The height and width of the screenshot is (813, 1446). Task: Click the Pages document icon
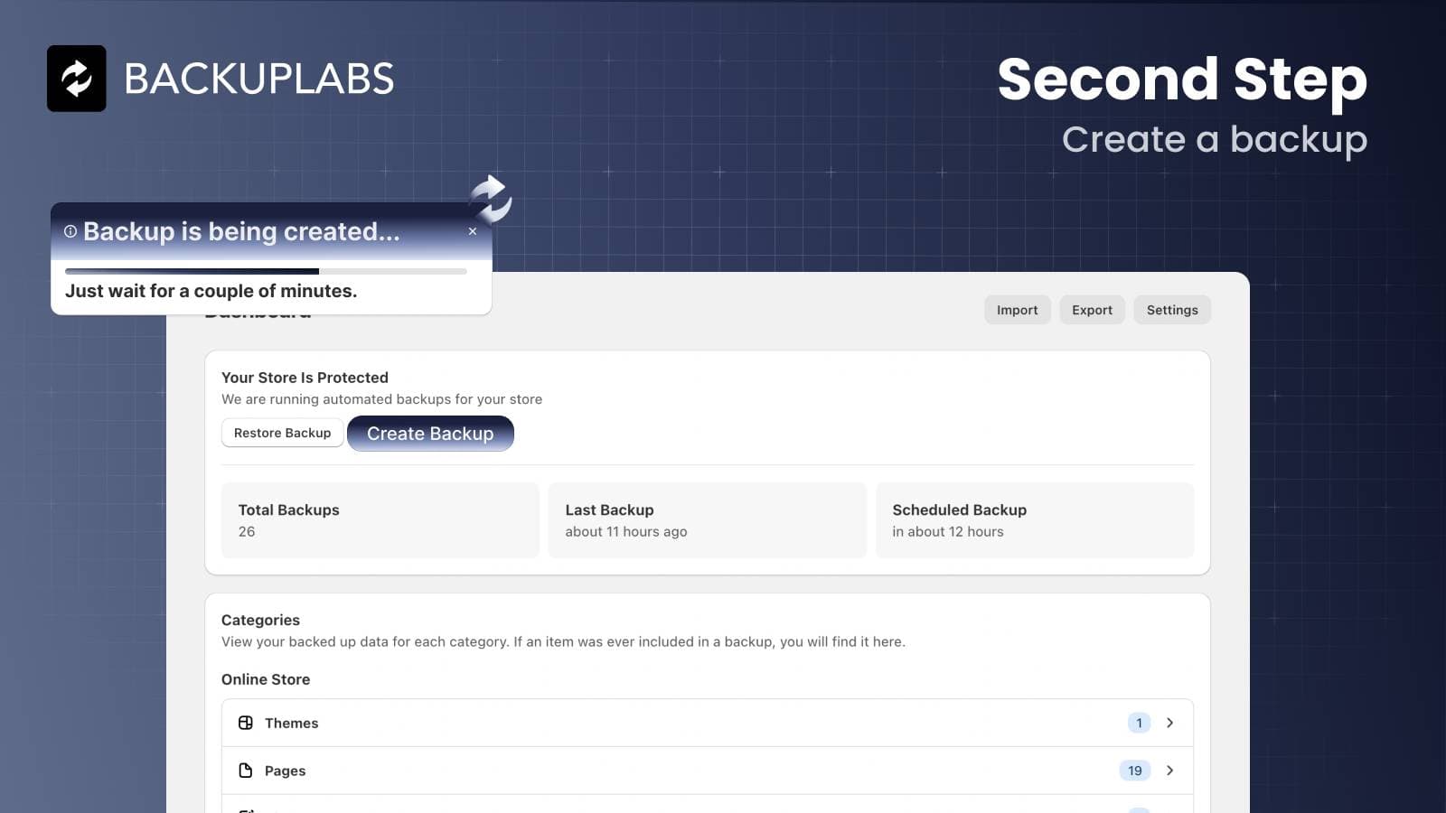pos(246,771)
